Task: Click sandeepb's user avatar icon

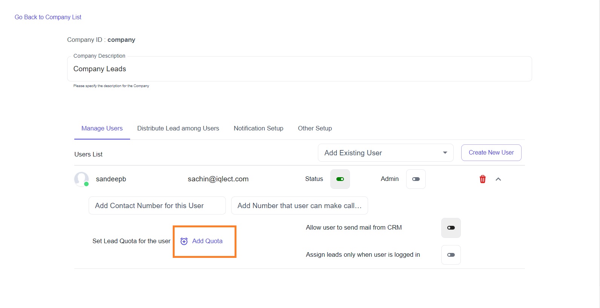Action: tap(81, 179)
